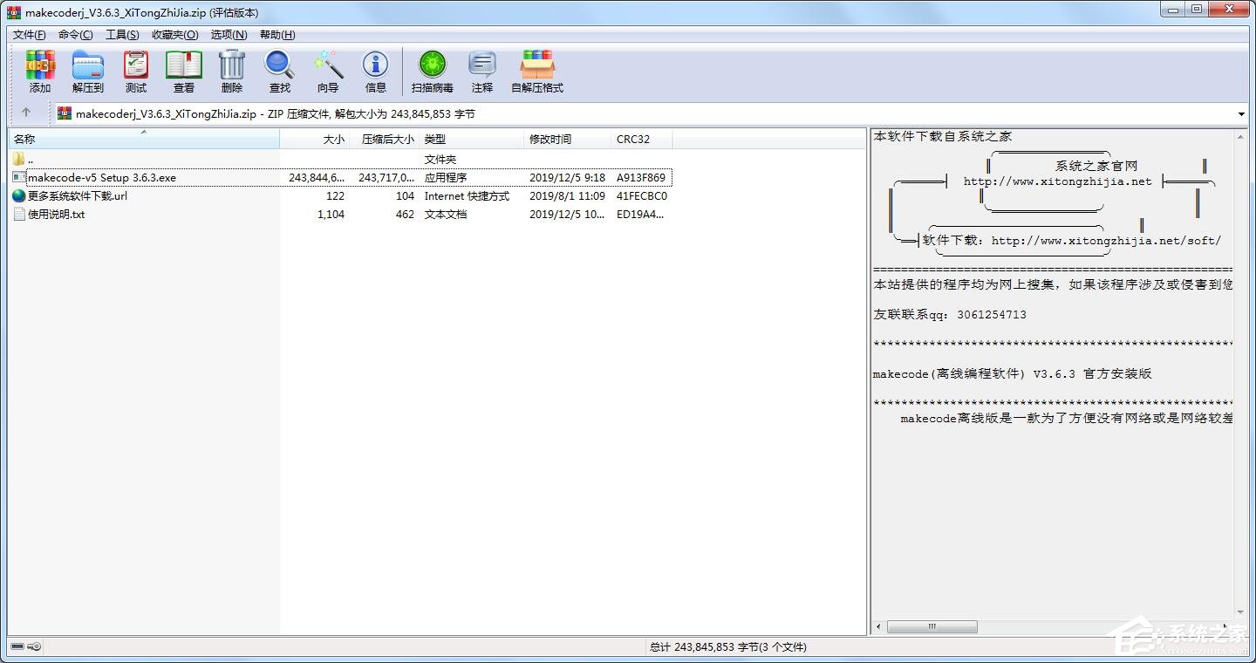Click comment pane vertical scrollbar down arrow
This screenshot has height=663, width=1256.
pyautogui.click(x=1241, y=612)
